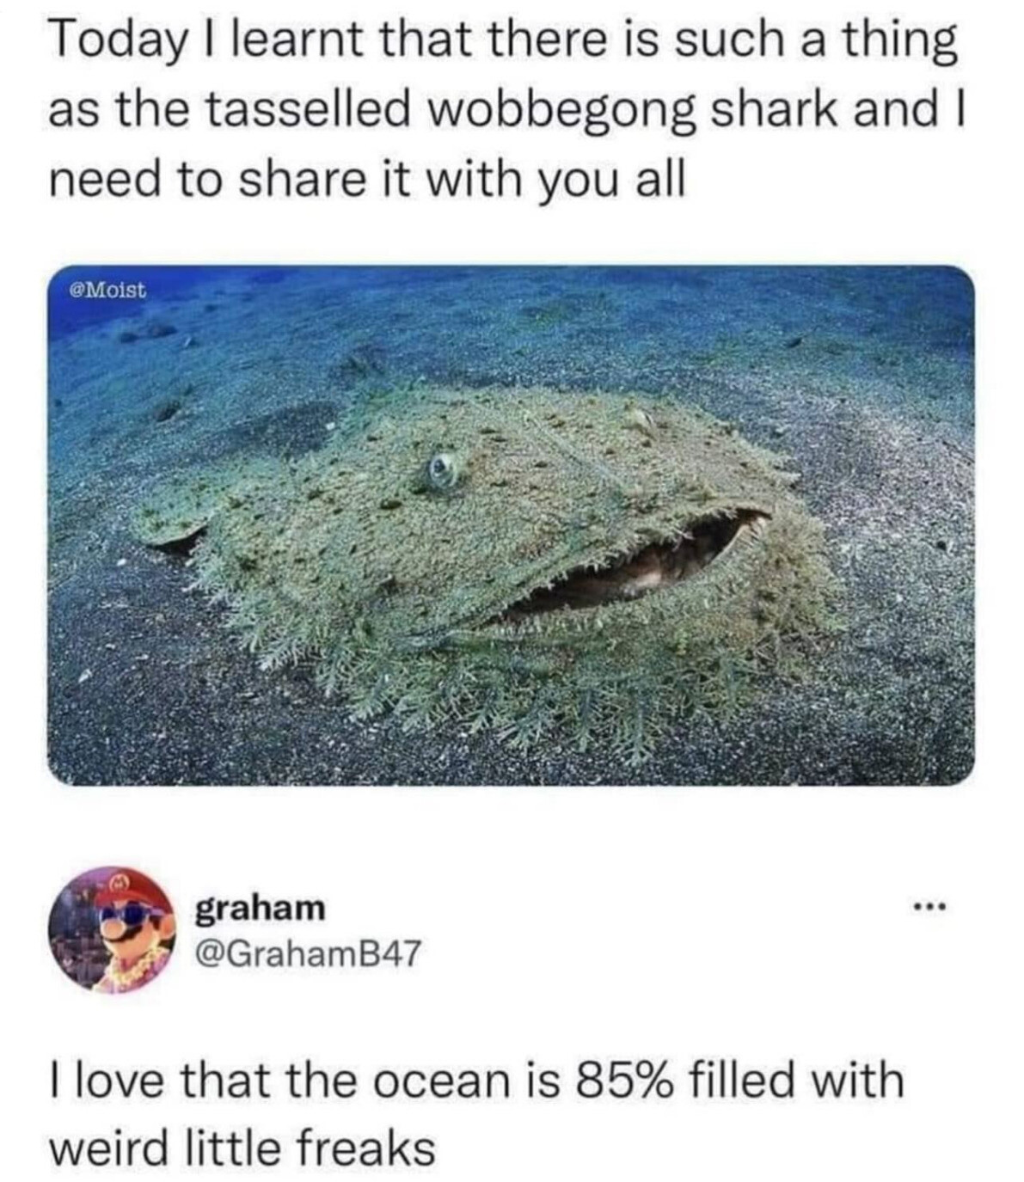This screenshot has width=1024, height=1182.
Task: Click the shark's eye in the photo
Action: tap(444, 469)
